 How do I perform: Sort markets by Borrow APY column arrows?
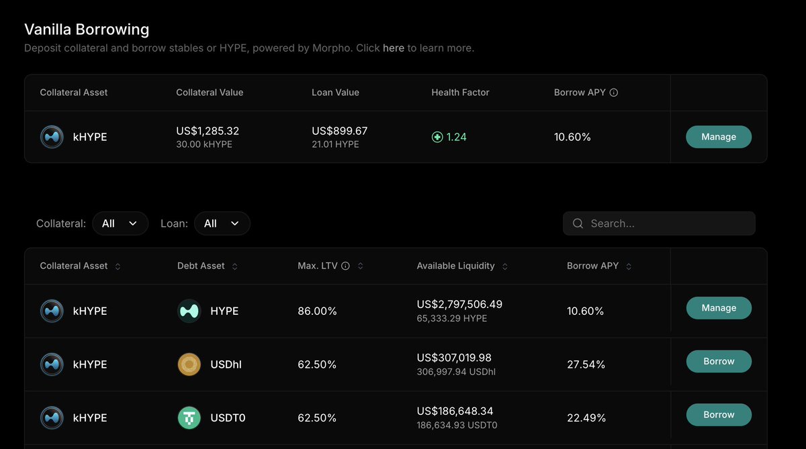(629, 266)
